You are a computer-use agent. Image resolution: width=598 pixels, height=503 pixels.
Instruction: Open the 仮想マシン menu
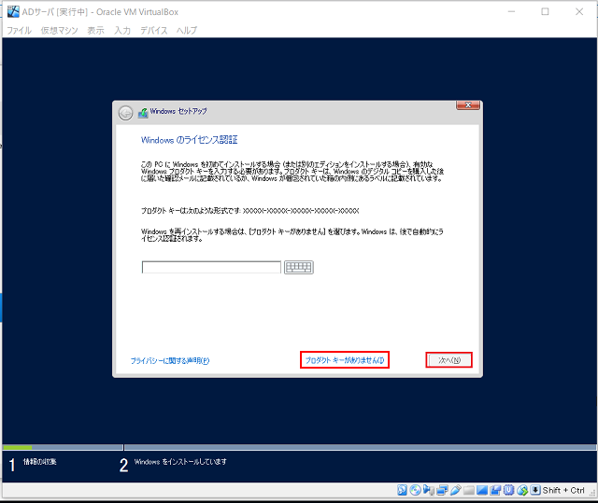(x=60, y=31)
